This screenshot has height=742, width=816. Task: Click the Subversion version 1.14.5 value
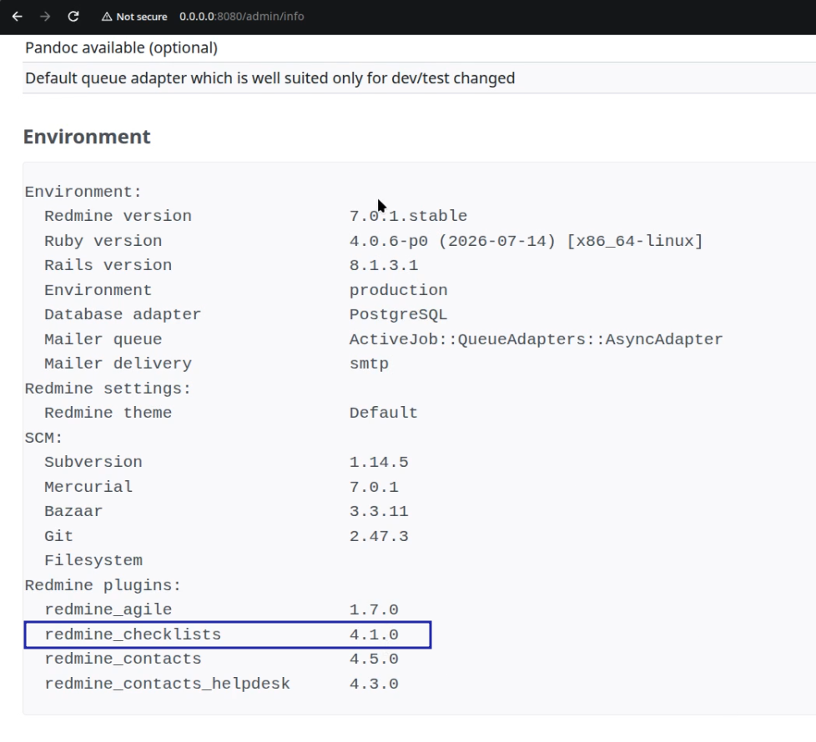click(379, 462)
